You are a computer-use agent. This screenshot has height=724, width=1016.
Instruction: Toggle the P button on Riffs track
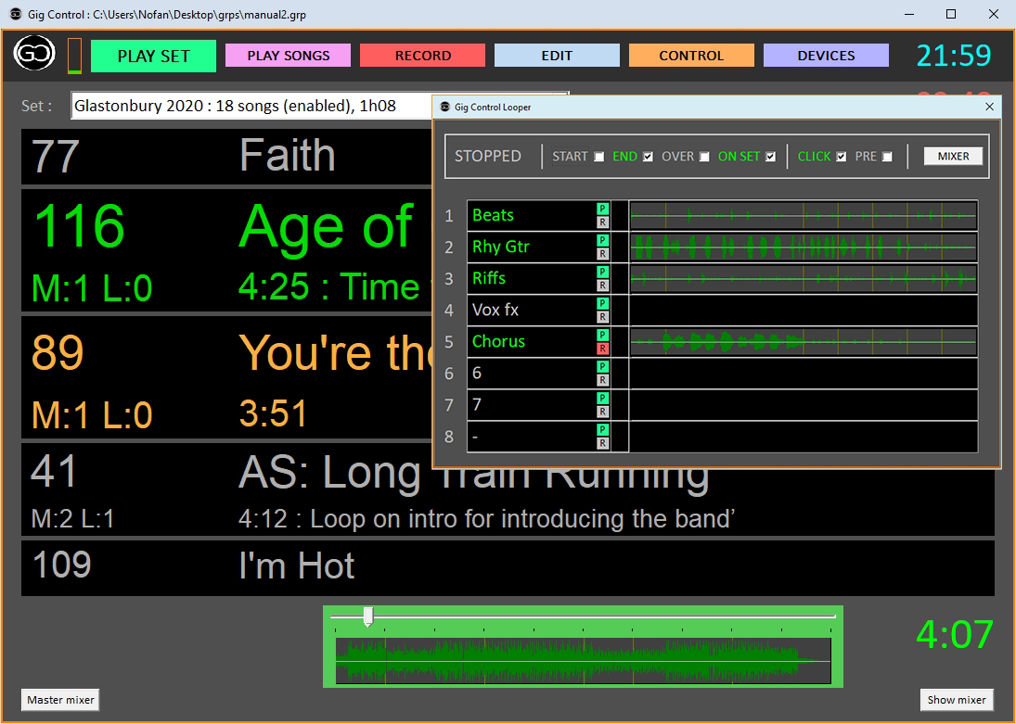pos(602,272)
